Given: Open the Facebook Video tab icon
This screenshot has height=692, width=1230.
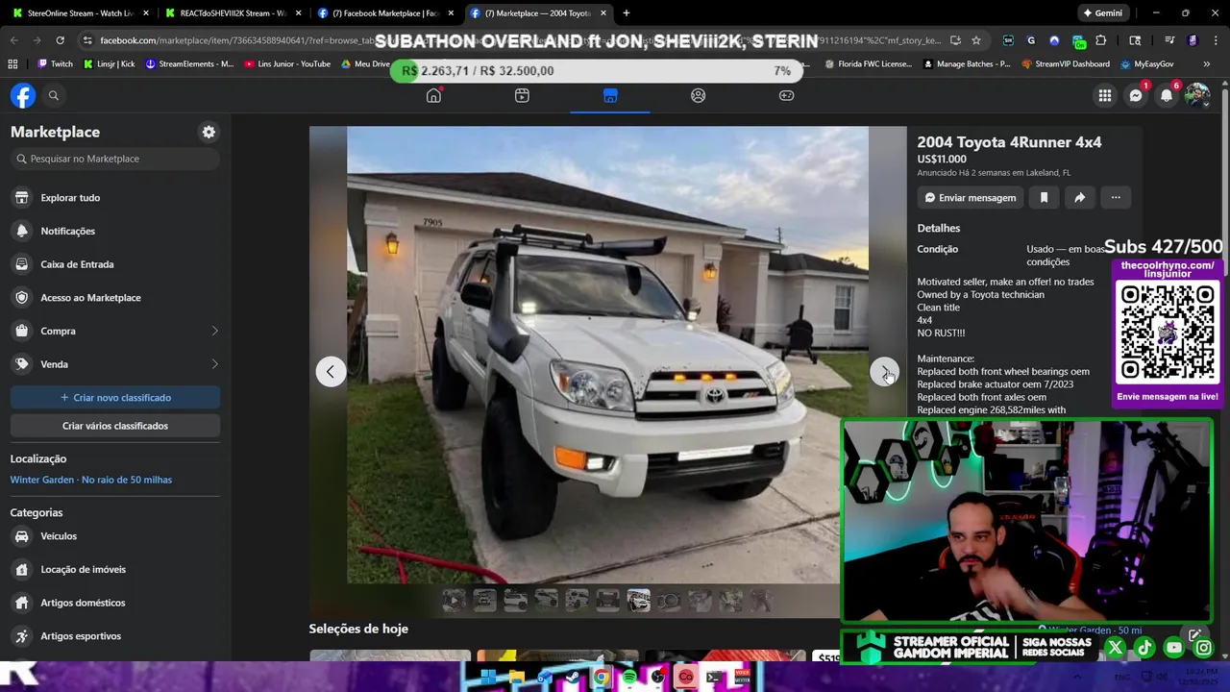Looking at the screenshot, I should [522, 95].
